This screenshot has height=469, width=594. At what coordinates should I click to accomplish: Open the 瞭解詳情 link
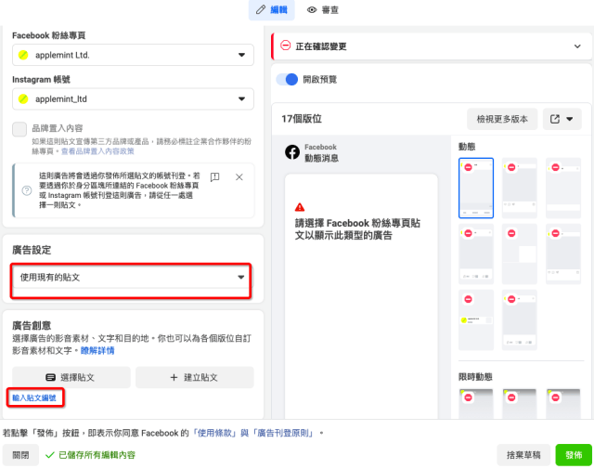[97, 350]
